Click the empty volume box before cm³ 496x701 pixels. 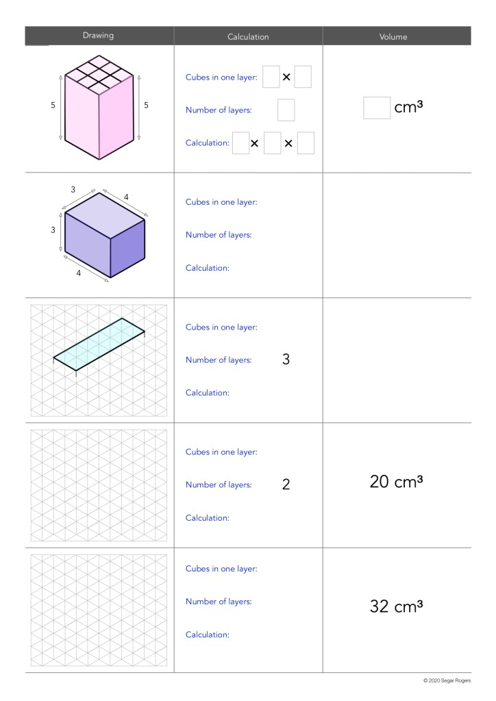376,108
